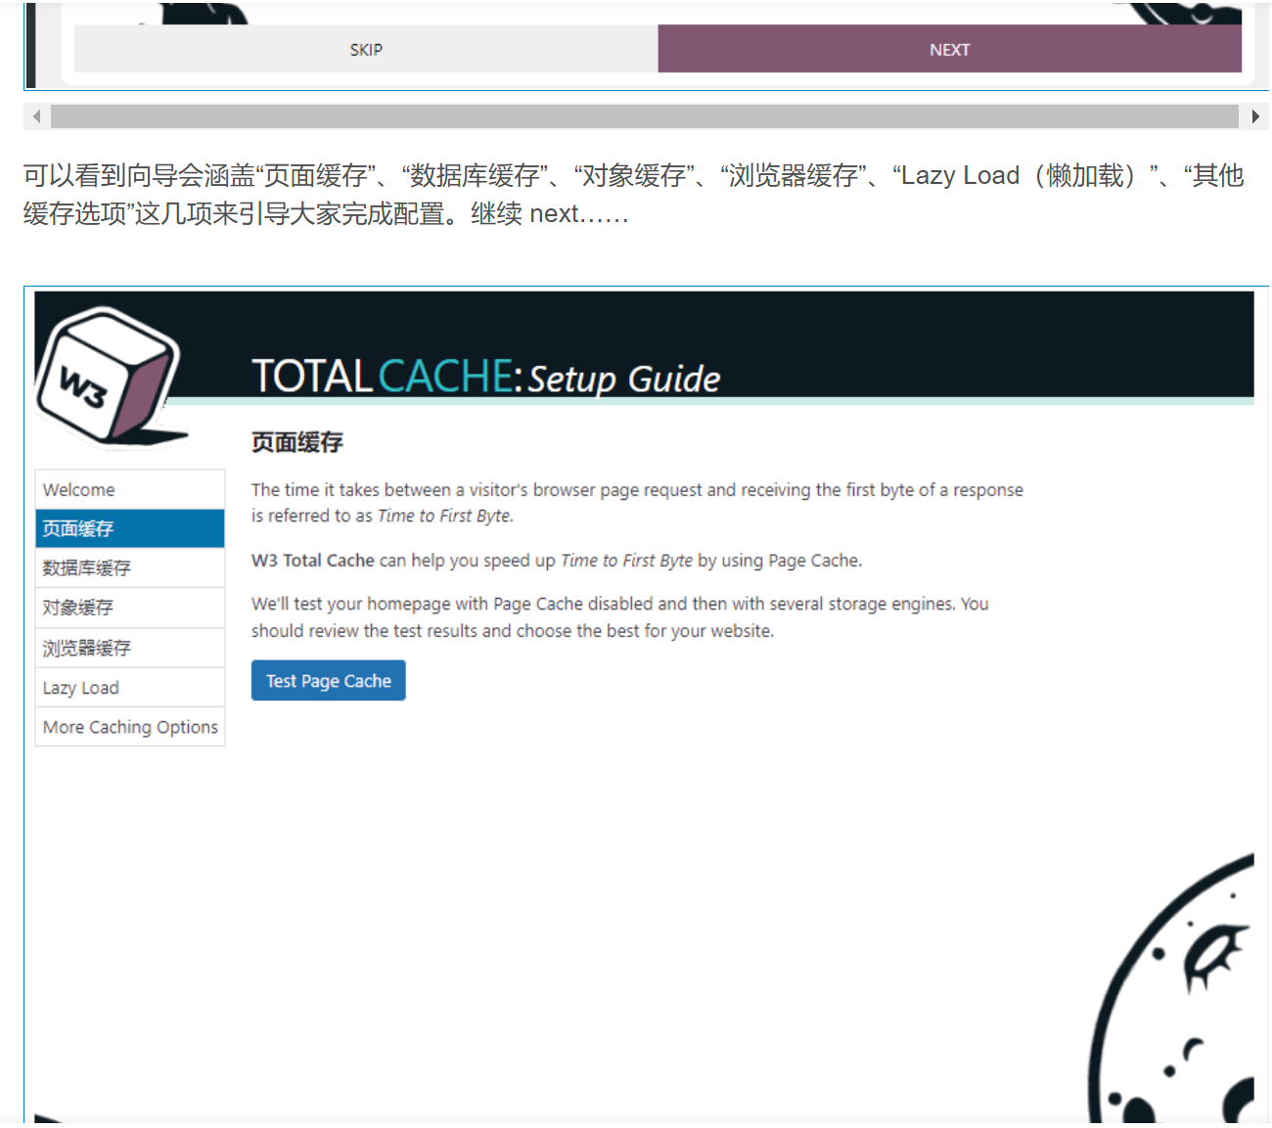Click the NEXT button
The width and height of the screenshot is (1272, 1128).
949,50
